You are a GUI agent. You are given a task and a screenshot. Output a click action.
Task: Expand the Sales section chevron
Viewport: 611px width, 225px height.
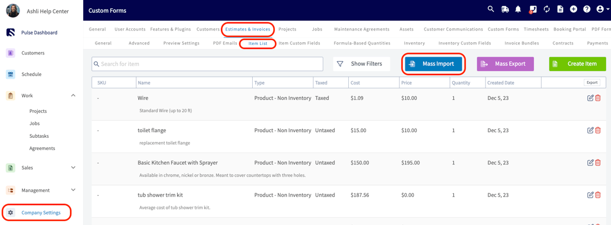tap(73, 168)
